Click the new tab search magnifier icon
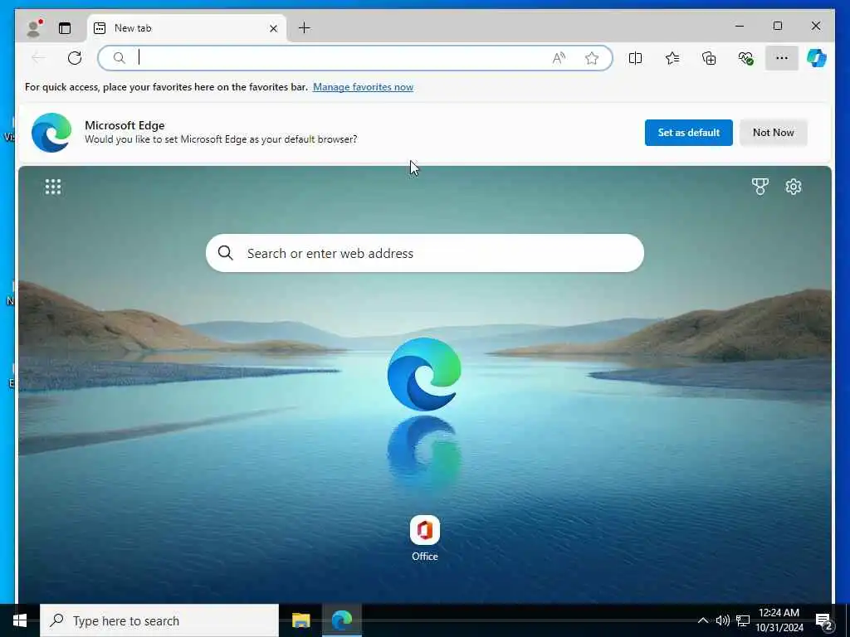Screen dimensions: 850x637 (226, 253)
